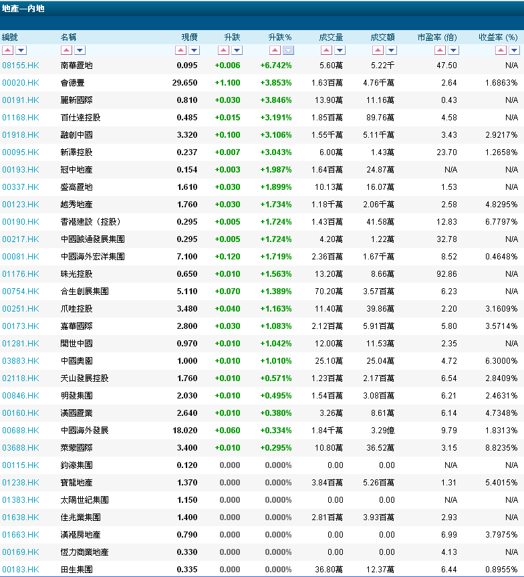Sort 現價 column ascending with up arrow

[180, 50]
